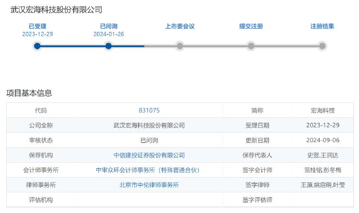359x213 pixels.
Task: Click the 项目基本信息 section heading
Action: coord(29,93)
